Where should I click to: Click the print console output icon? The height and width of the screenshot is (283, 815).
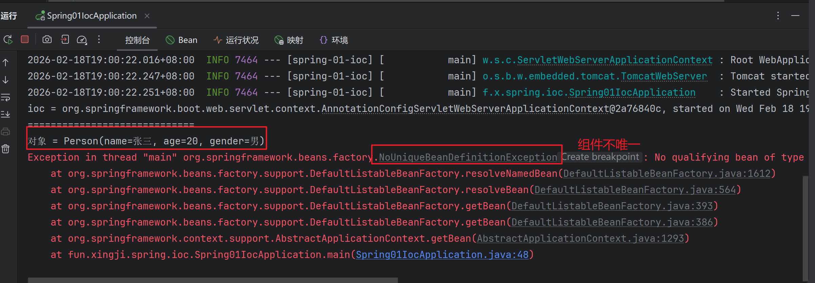coord(6,132)
